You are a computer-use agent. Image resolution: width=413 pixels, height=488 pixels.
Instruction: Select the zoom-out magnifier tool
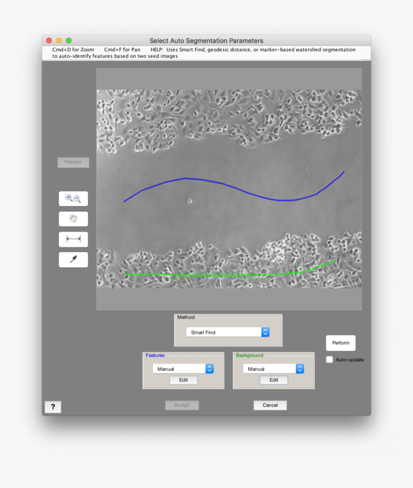pos(77,198)
